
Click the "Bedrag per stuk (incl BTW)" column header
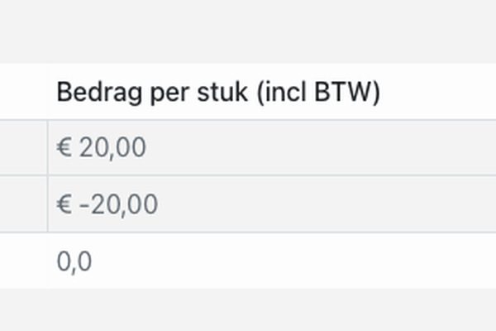(x=217, y=92)
